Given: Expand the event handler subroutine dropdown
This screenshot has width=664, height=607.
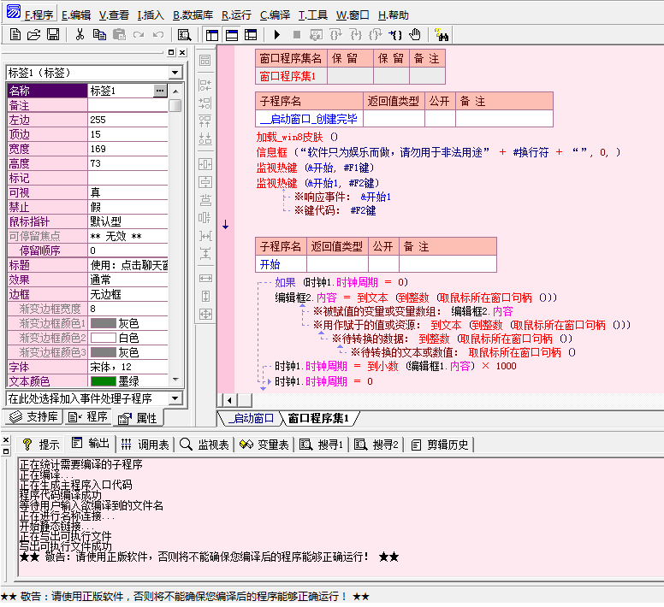Looking at the screenshot, I should click(175, 398).
